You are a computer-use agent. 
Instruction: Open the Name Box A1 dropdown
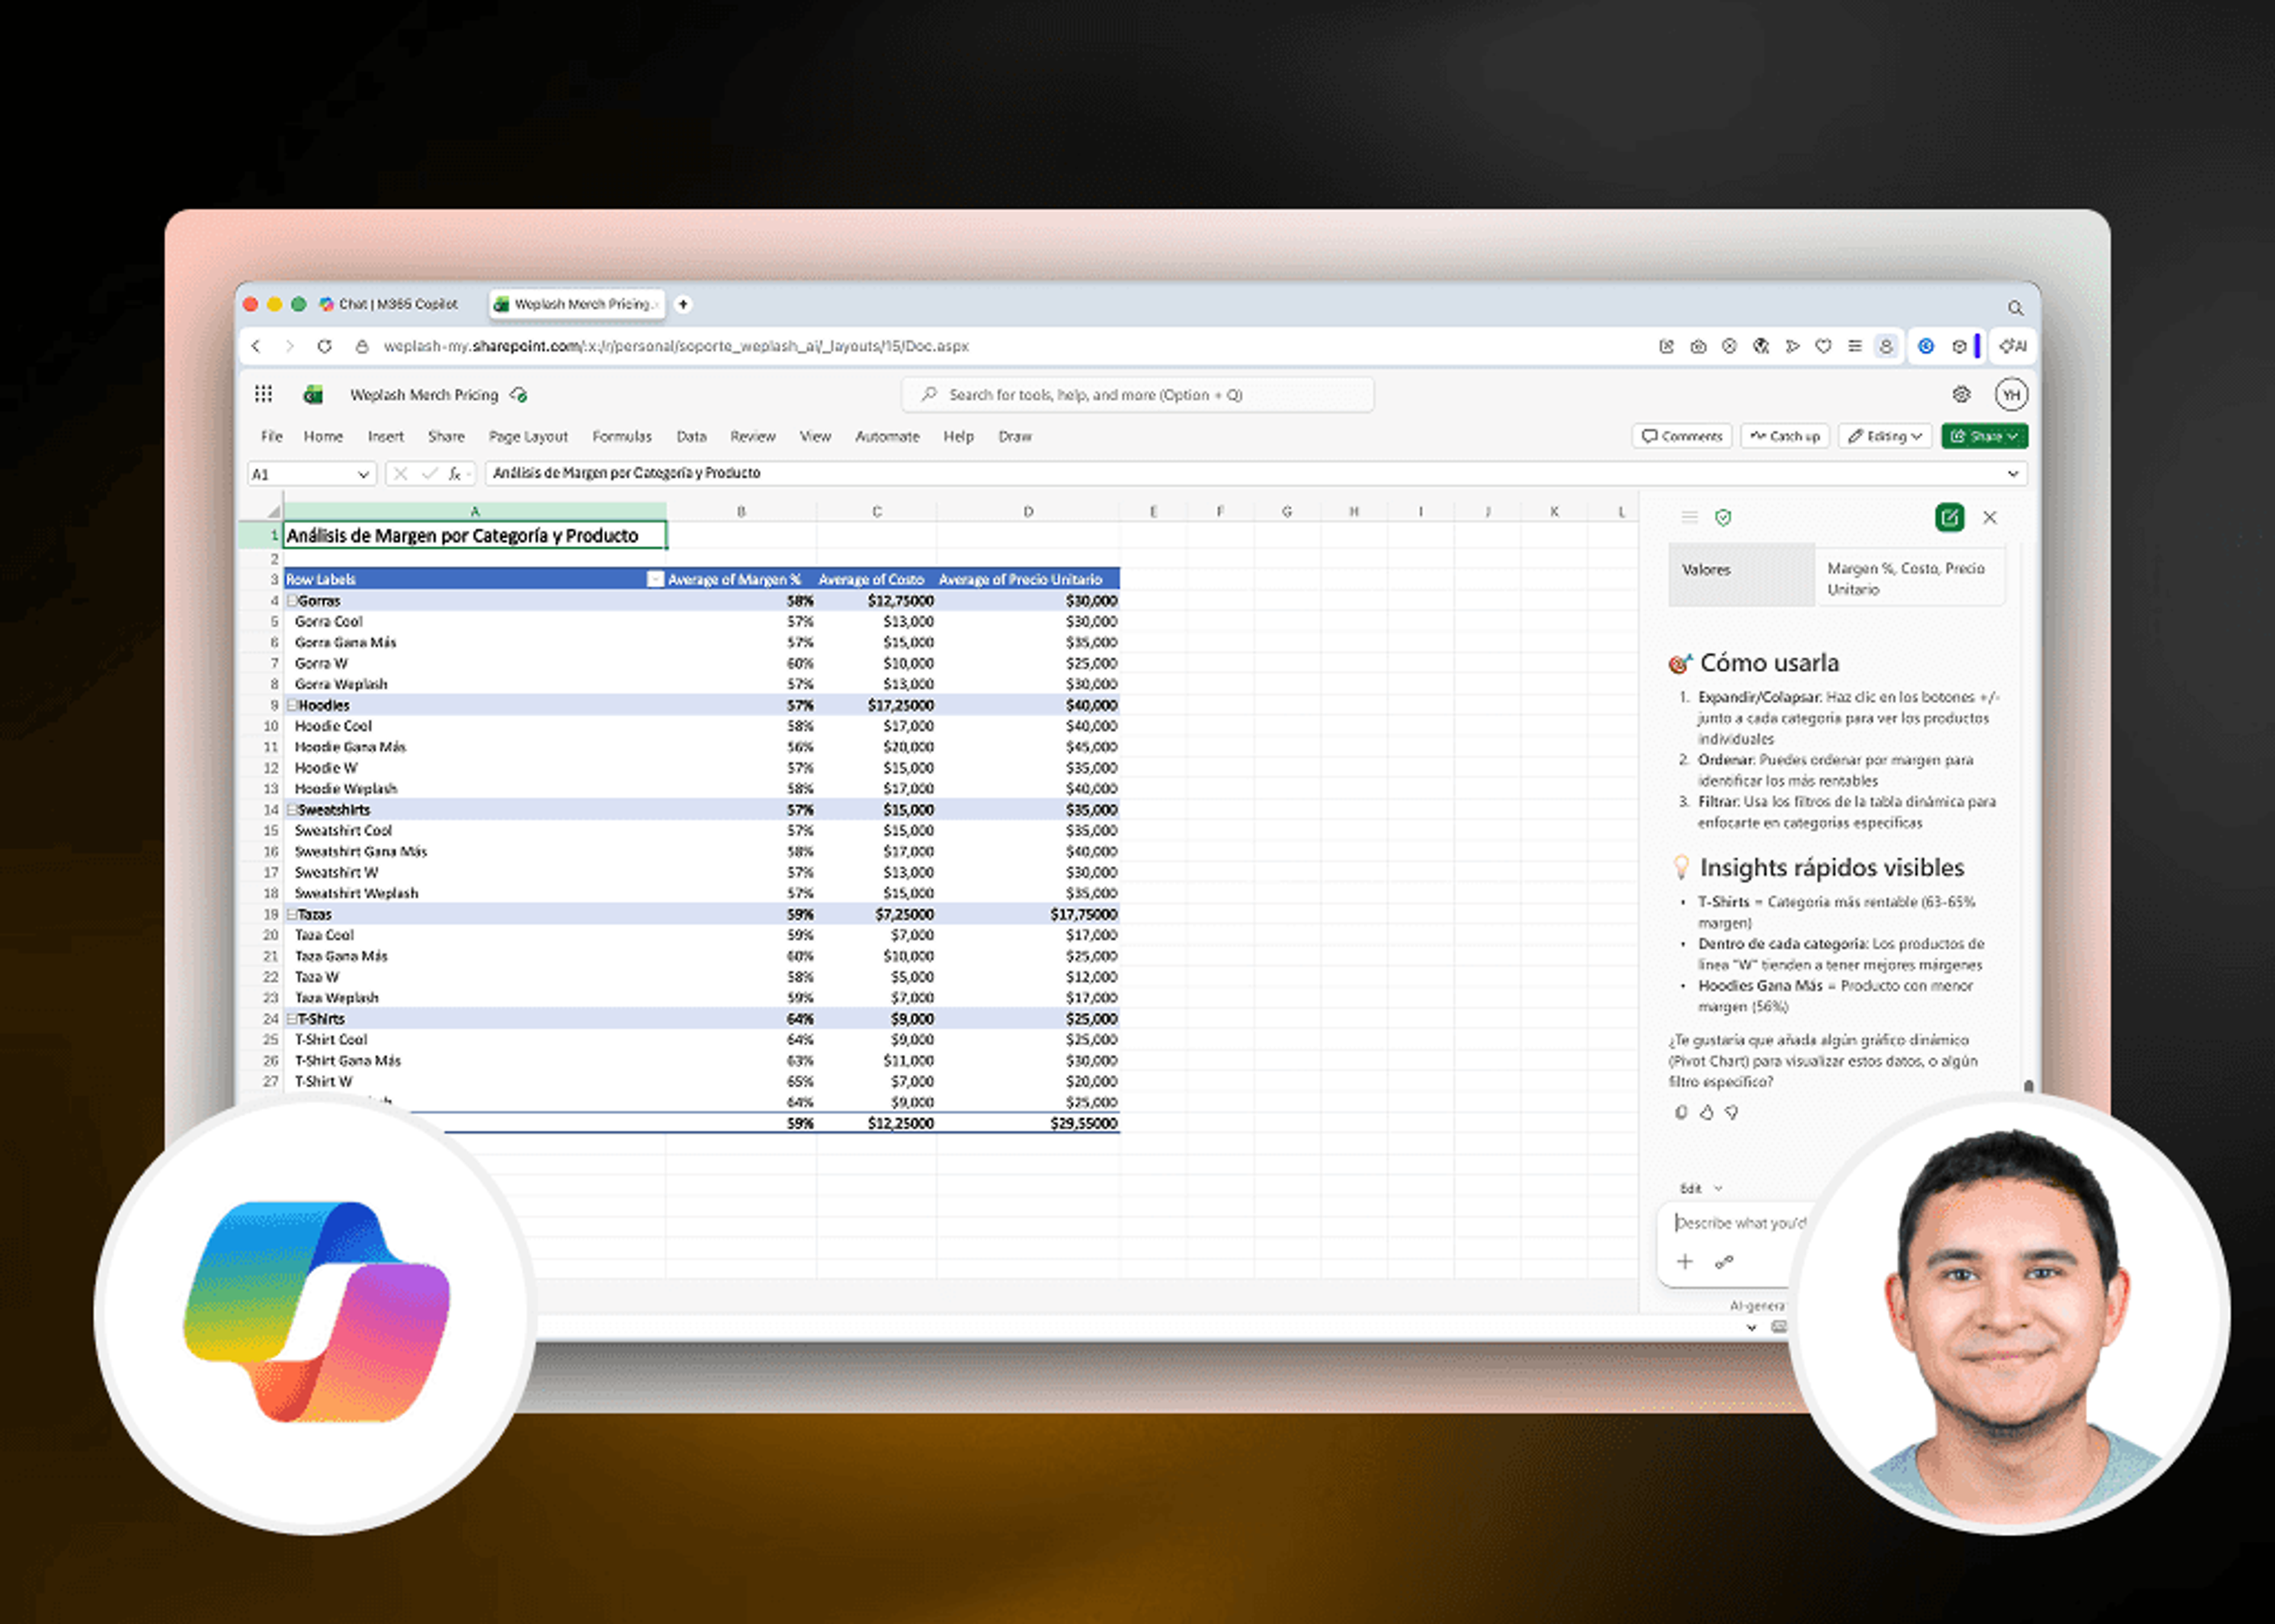coord(363,474)
